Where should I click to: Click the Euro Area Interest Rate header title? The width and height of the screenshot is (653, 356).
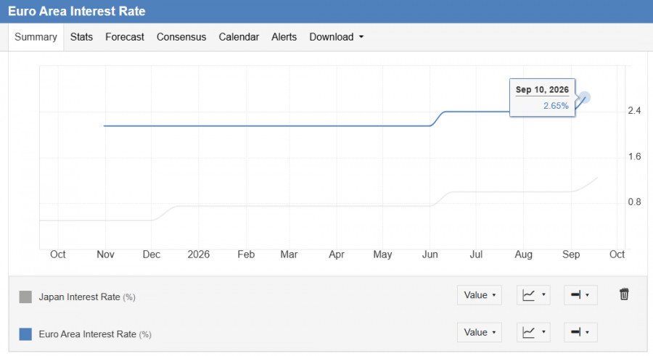click(77, 12)
